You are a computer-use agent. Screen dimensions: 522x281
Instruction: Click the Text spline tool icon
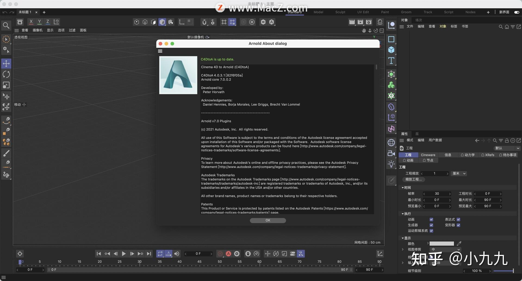[x=391, y=61]
